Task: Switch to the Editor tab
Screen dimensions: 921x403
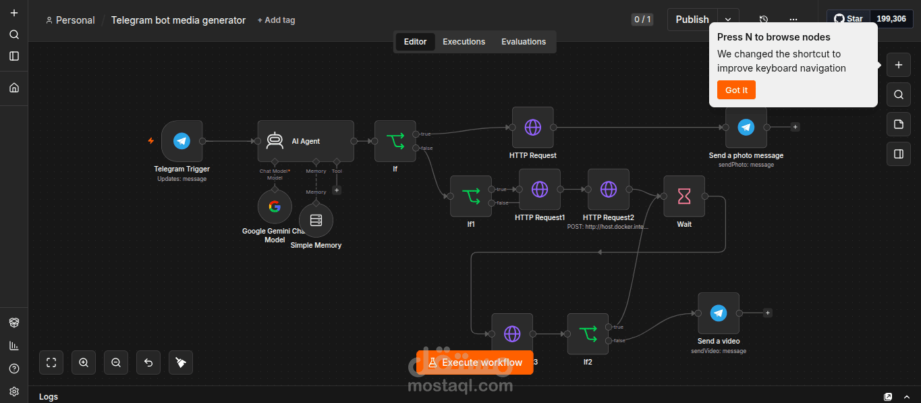Action: pos(415,42)
